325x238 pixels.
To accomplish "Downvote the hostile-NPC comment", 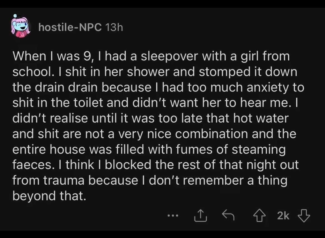I will (304, 216).
